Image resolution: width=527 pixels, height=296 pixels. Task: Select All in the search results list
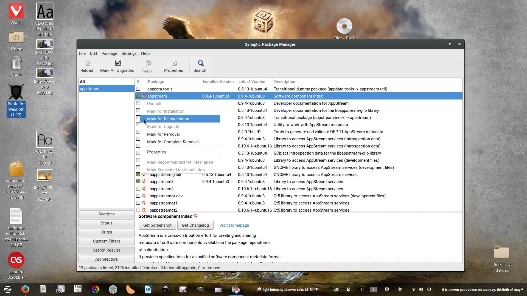tap(106, 82)
